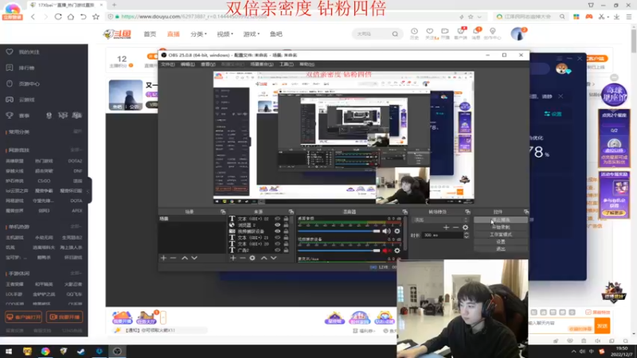Pop out the OBS audio mixer dock
Screen dimensions: 637x358
404,212
